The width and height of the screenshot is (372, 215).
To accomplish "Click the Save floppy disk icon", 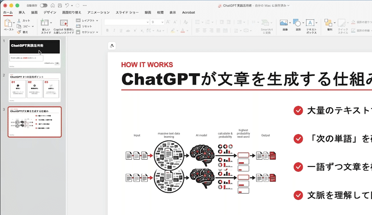I will pos(60,5).
